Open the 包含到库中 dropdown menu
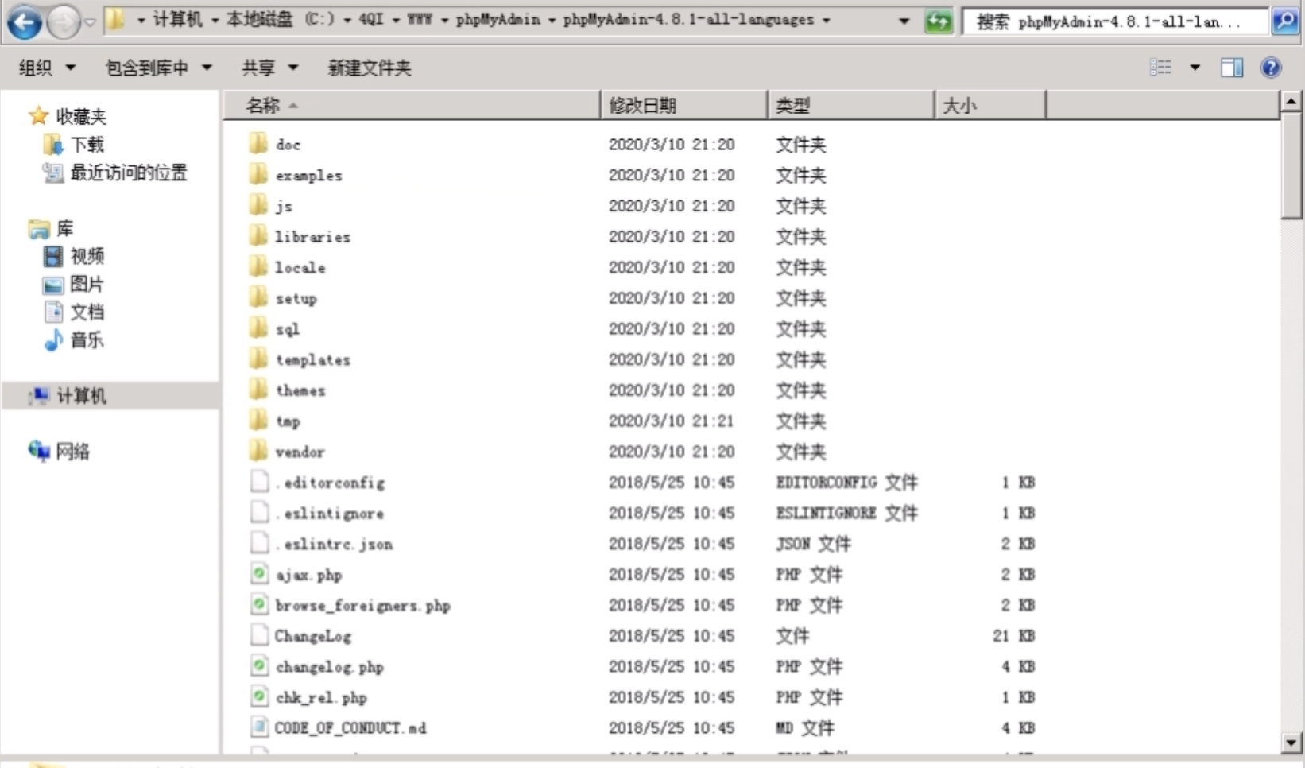Image resolution: width=1305 pixels, height=768 pixels. (158, 68)
